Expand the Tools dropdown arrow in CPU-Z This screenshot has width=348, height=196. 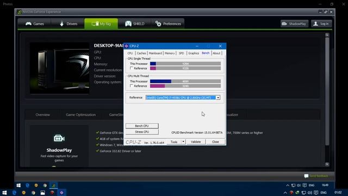point(183,142)
